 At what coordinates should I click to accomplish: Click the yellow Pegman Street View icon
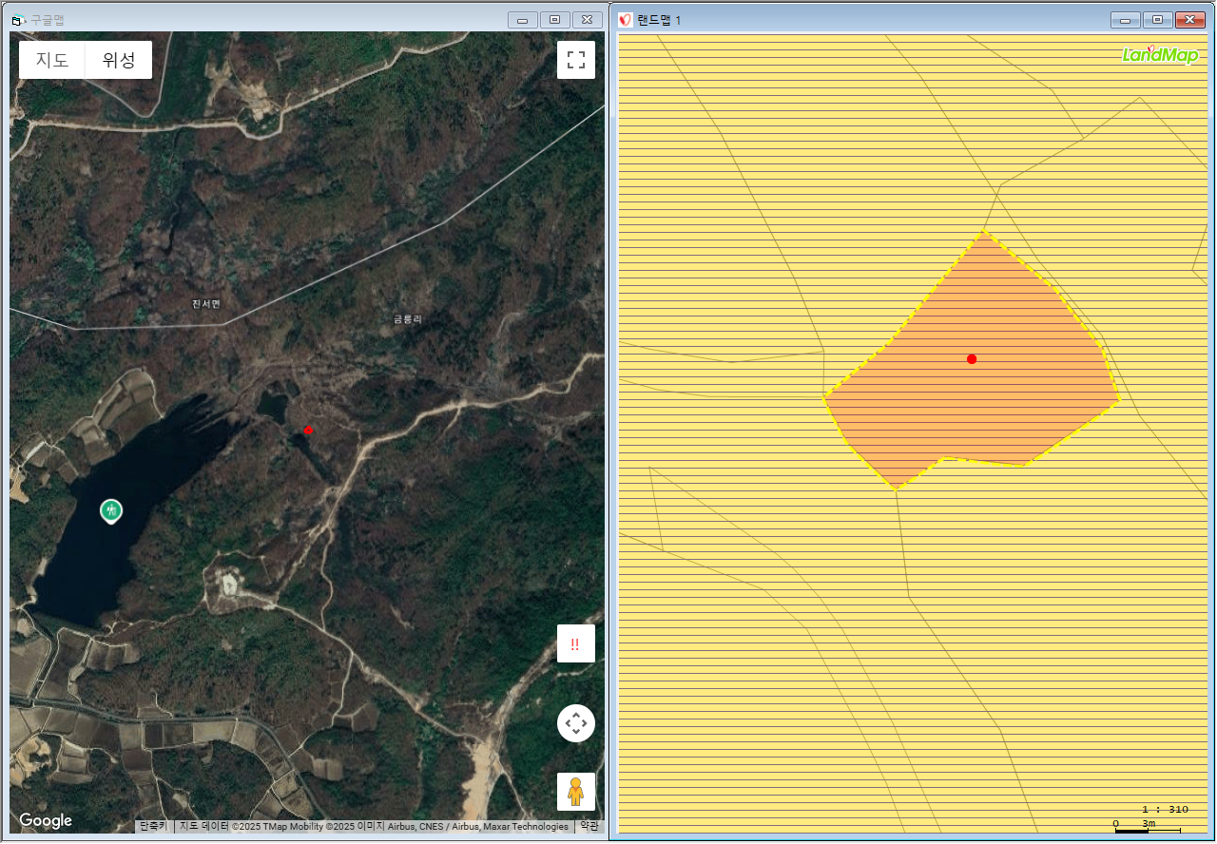point(575,791)
